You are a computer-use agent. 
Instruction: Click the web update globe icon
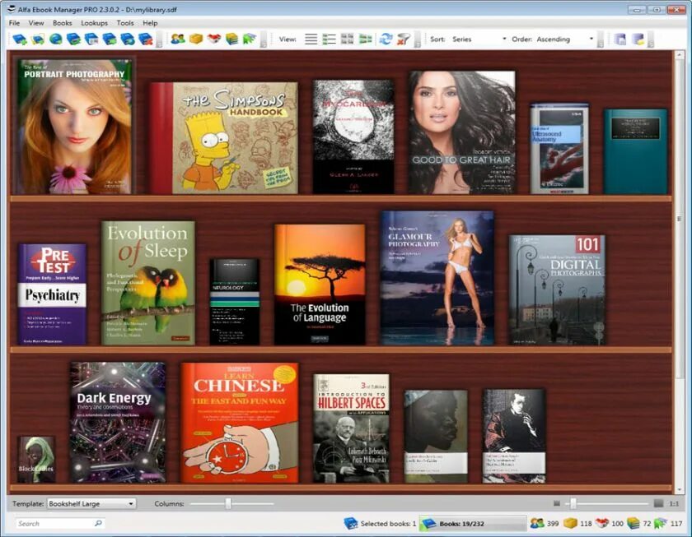56,39
